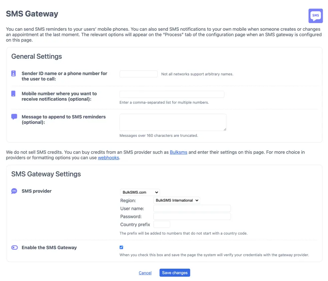Select the Country prefix input box
The height and width of the screenshot is (281, 328).
pos(162,224)
